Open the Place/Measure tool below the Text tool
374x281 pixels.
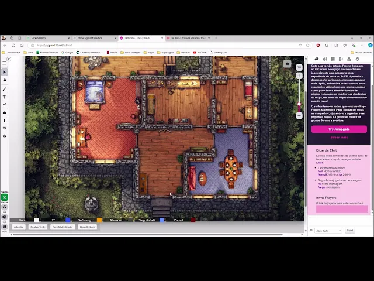coord(4,105)
